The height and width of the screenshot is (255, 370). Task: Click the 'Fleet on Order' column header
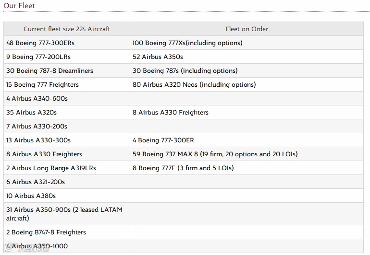click(x=247, y=29)
